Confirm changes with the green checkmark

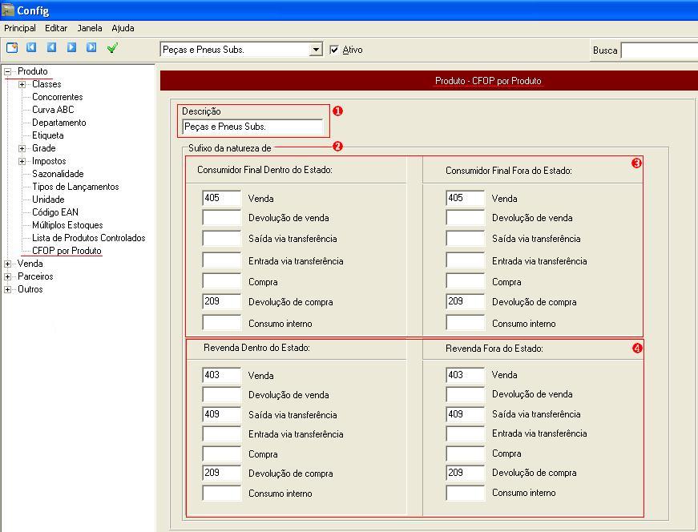click(x=112, y=48)
